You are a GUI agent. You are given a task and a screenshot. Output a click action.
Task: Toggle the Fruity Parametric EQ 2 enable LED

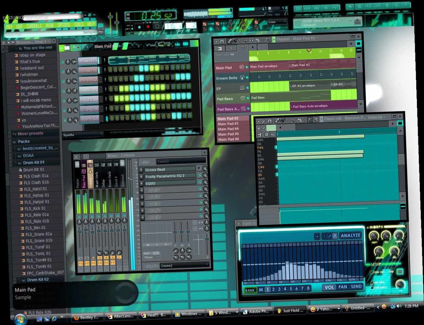tap(200, 175)
